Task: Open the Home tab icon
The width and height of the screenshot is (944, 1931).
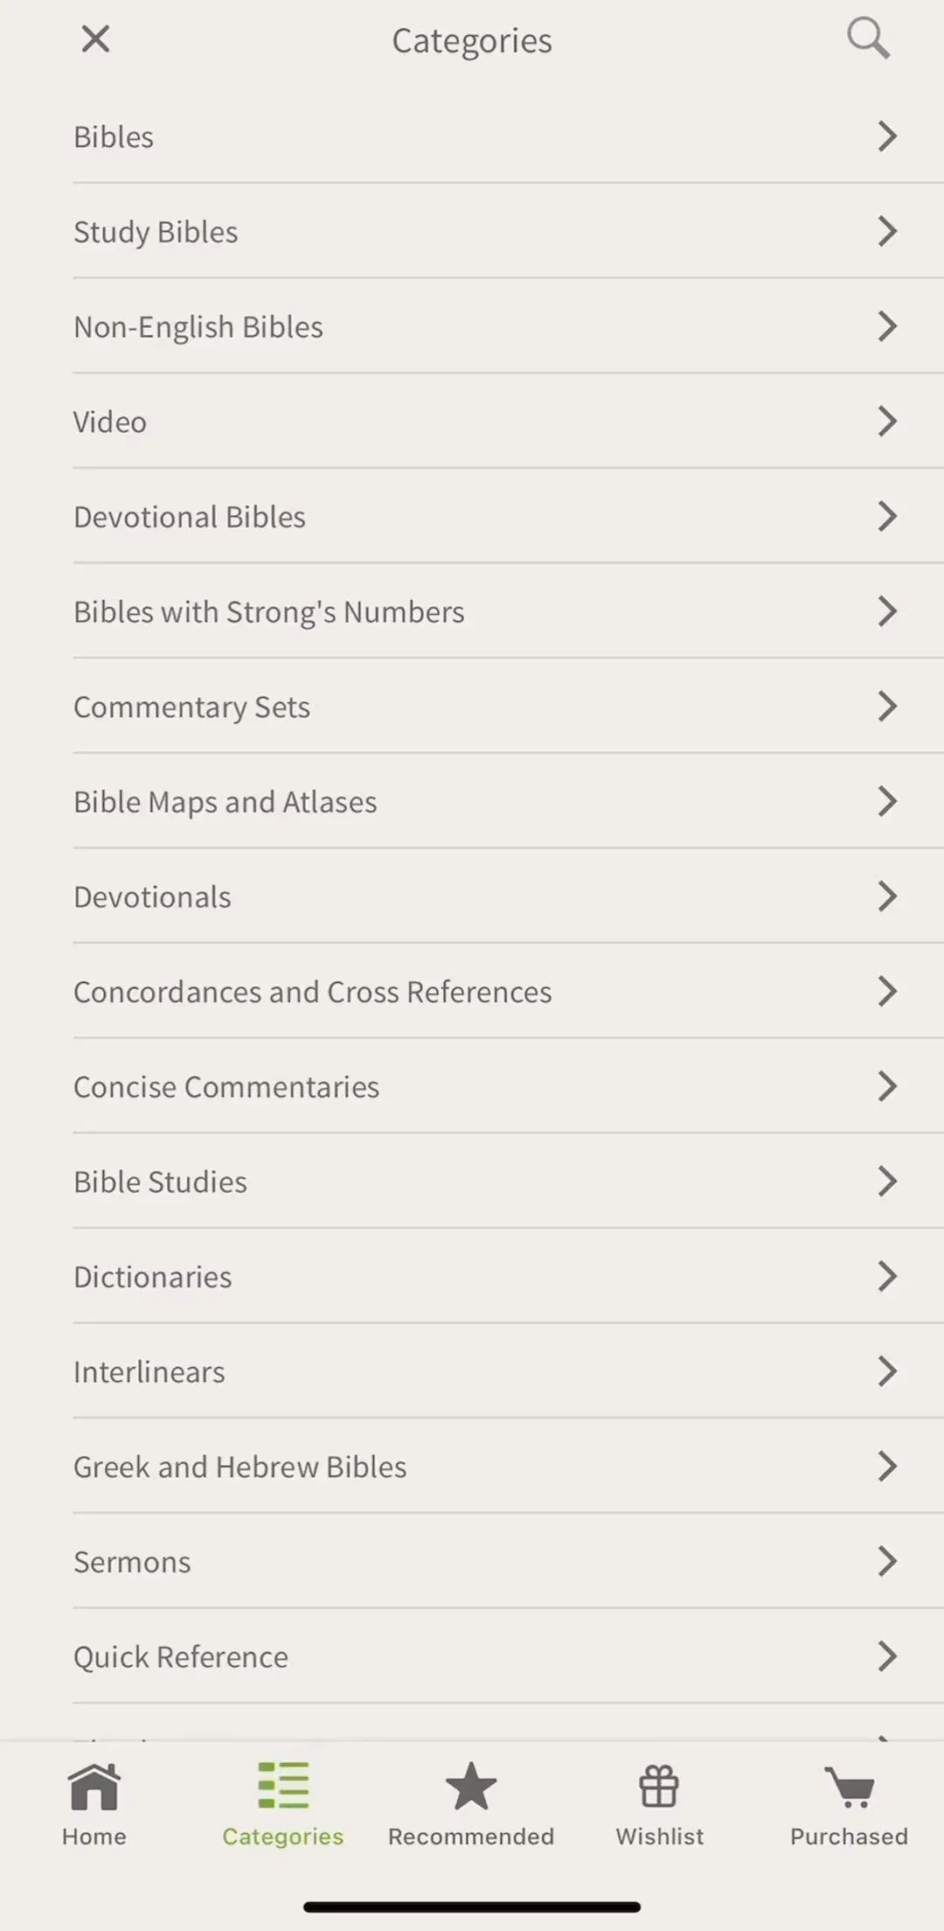Action: (x=94, y=1786)
